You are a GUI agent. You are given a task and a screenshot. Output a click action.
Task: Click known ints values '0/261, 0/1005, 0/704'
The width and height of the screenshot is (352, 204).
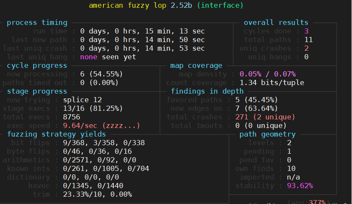(106, 169)
